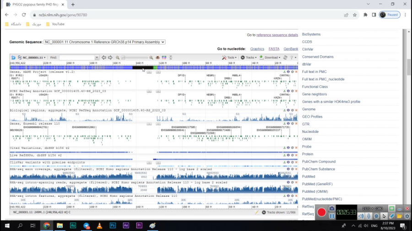Image resolution: width=412 pixels, height=231 pixels.
Task: Open the Genomic Sequence assembly selector
Action: [104, 42]
